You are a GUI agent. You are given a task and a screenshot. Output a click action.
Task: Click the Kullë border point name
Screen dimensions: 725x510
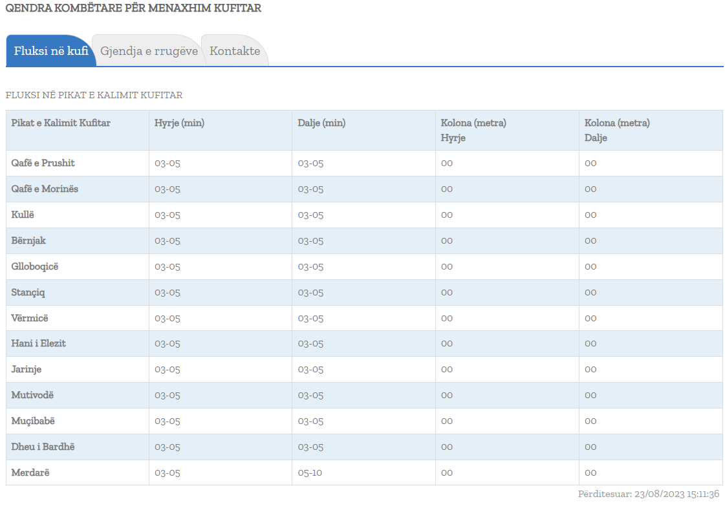click(23, 215)
